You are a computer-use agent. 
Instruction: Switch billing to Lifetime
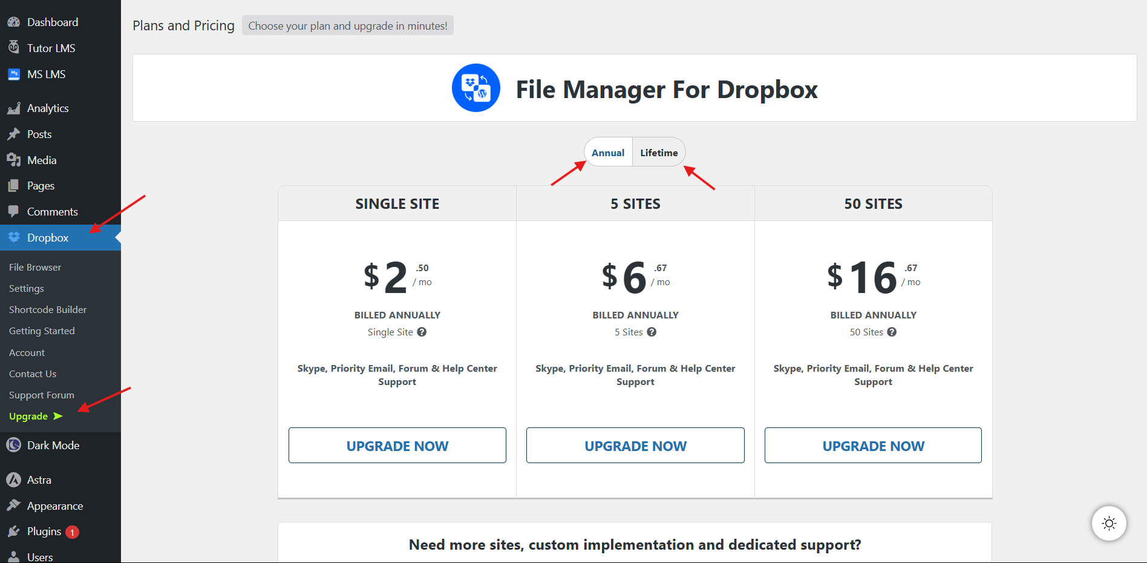[x=659, y=153]
